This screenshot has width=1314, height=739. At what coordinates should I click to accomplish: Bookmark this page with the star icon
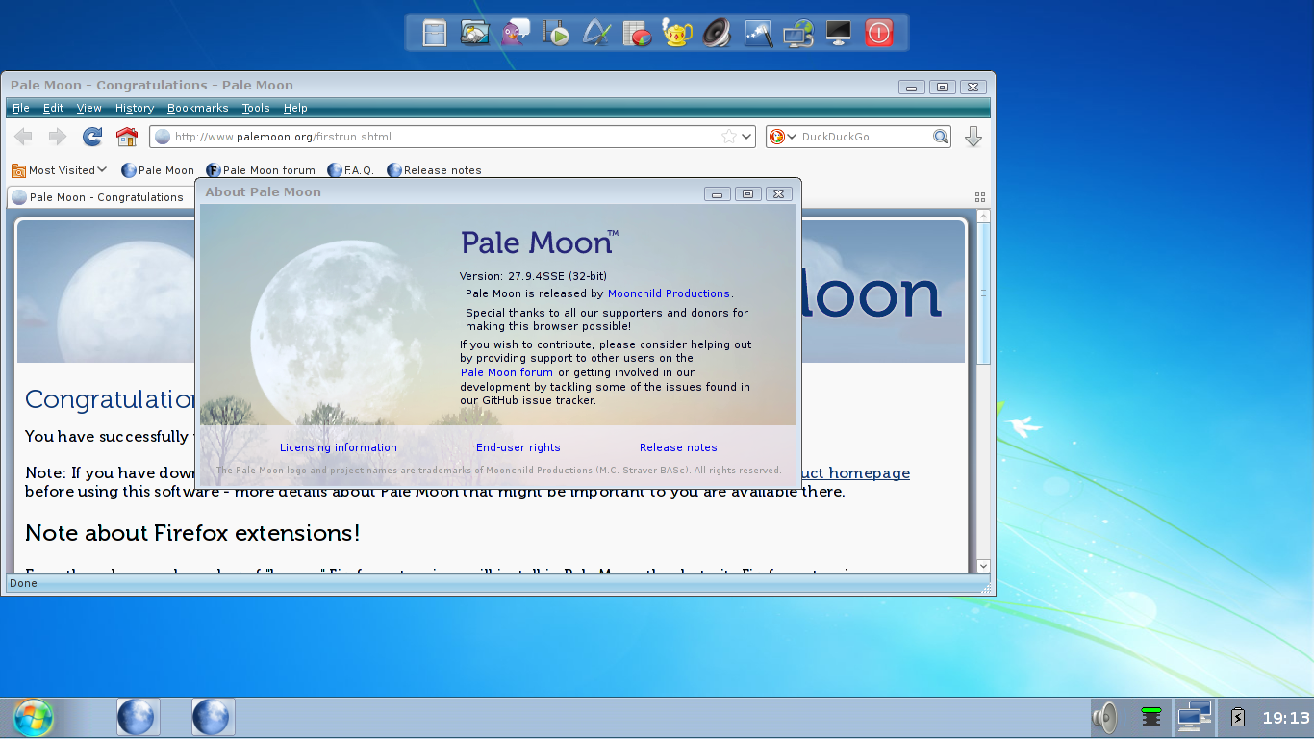tap(729, 137)
